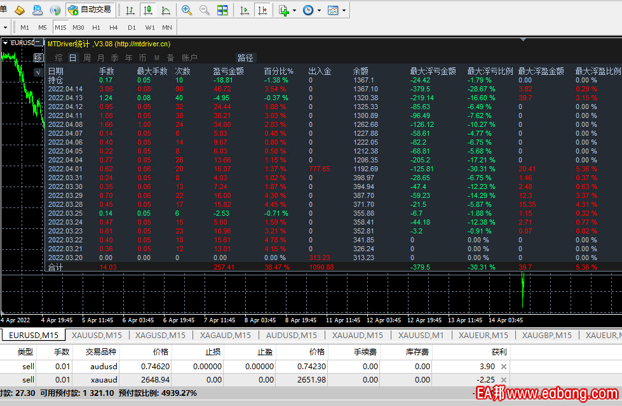Screen dimensions: 622x406
Task: Enable chart auto scroll icon
Action: click(245, 10)
